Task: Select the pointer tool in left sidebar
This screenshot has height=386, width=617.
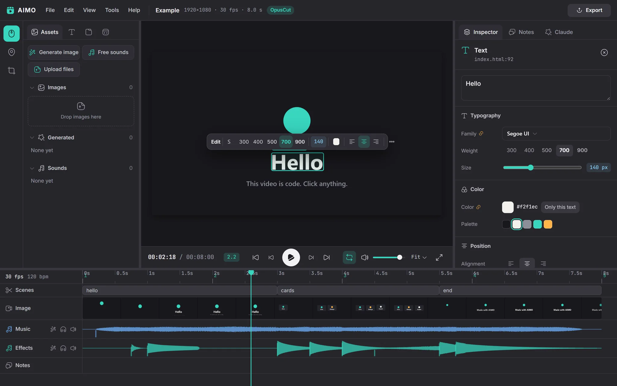Action: pyautogui.click(x=11, y=33)
